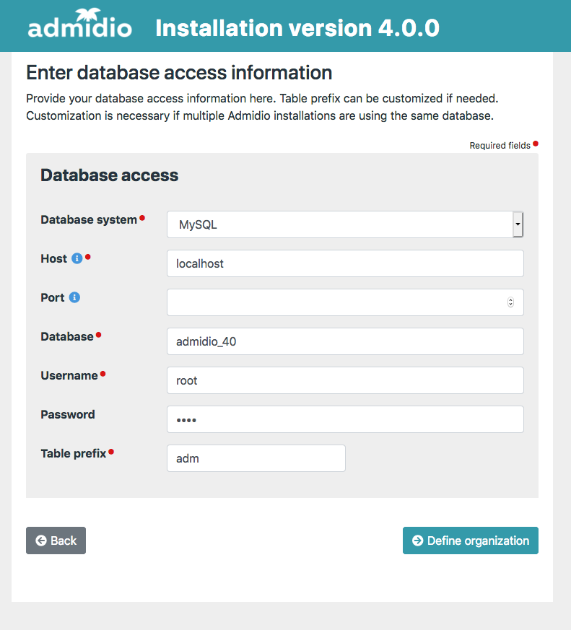Viewport: 571px width, 630px height.
Task: Click the Port field spinner arrows
Action: 511,302
